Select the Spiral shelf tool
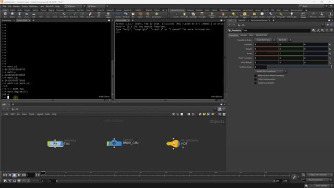 click(x=140, y=15)
